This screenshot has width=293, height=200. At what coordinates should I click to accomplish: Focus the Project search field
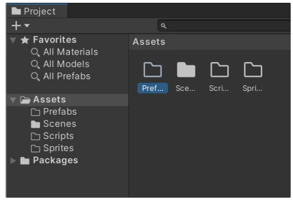[224, 26]
